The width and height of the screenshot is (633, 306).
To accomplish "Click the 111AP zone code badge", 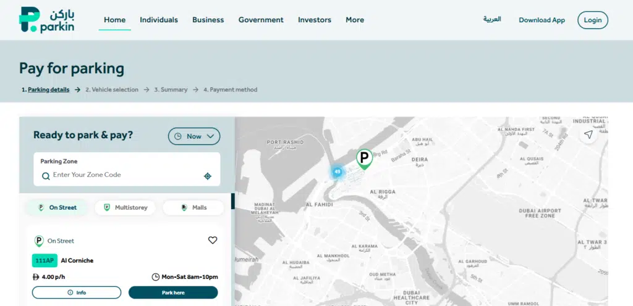I will [45, 260].
